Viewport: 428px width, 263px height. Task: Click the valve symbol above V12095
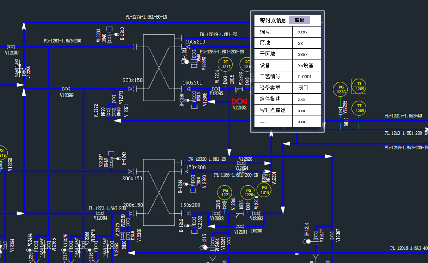tap(217, 89)
